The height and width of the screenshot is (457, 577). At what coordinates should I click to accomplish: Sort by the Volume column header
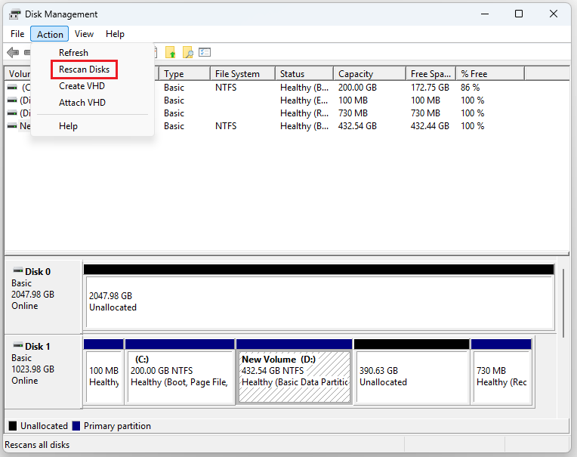(18, 73)
